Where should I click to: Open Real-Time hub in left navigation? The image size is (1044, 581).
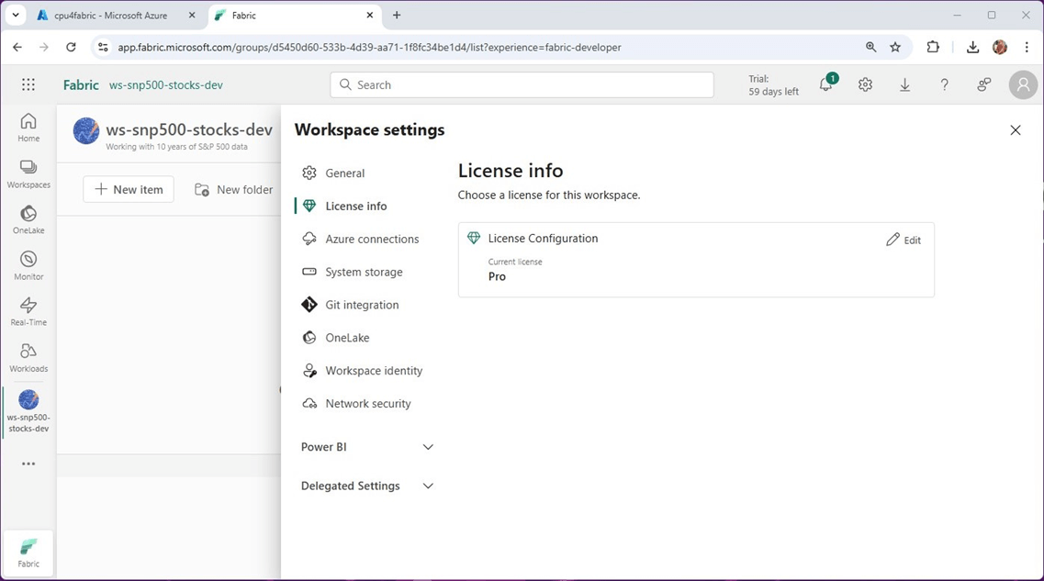(x=28, y=312)
